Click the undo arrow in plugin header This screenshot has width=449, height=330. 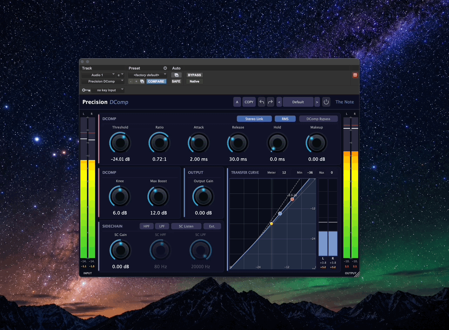point(262,102)
